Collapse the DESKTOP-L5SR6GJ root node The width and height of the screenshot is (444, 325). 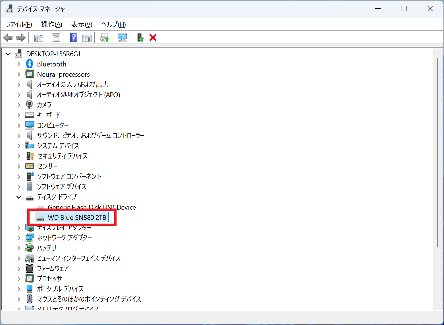(x=8, y=54)
